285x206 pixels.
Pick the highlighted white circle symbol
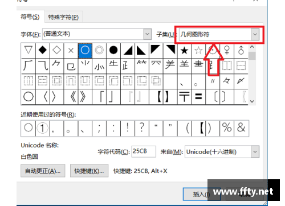coord(85,50)
